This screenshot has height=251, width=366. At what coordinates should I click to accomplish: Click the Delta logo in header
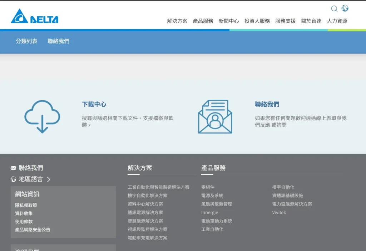click(x=35, y=17)
